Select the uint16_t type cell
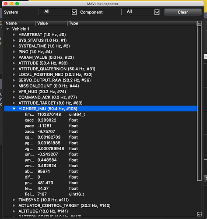The image size is (207, 219). tap(77, 194)
